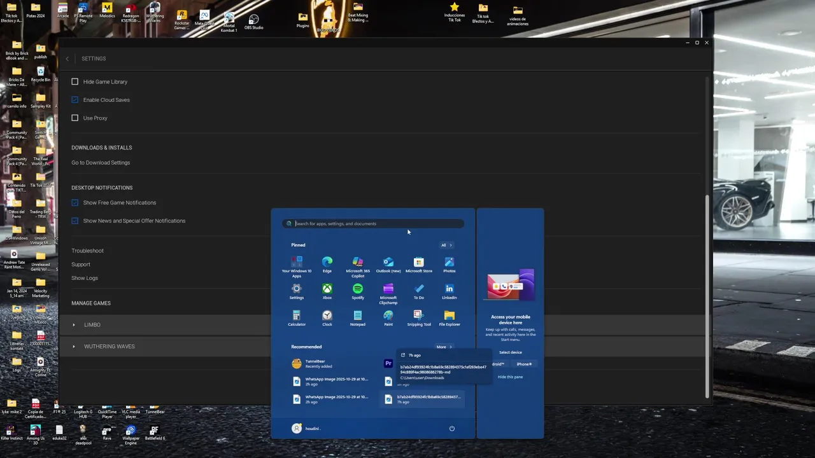Click Hide this pane link
Image resolution: width=815 pixels, height=458 pixels.
point(510,377)
